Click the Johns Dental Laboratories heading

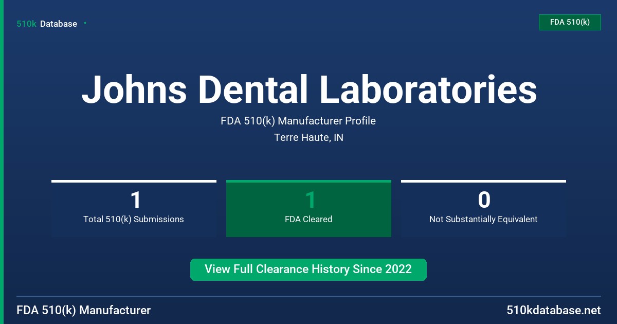pyautogui.click(x=309, y=89)
